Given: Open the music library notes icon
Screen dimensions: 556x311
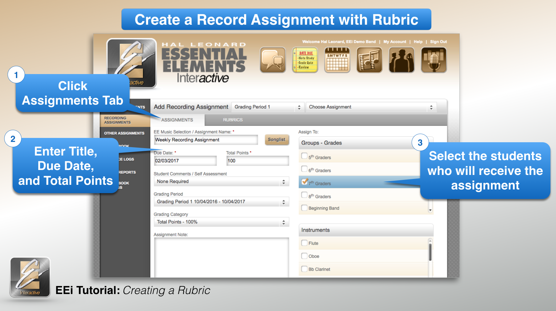Looking at the screenshot, I should (x=369, y=60).
